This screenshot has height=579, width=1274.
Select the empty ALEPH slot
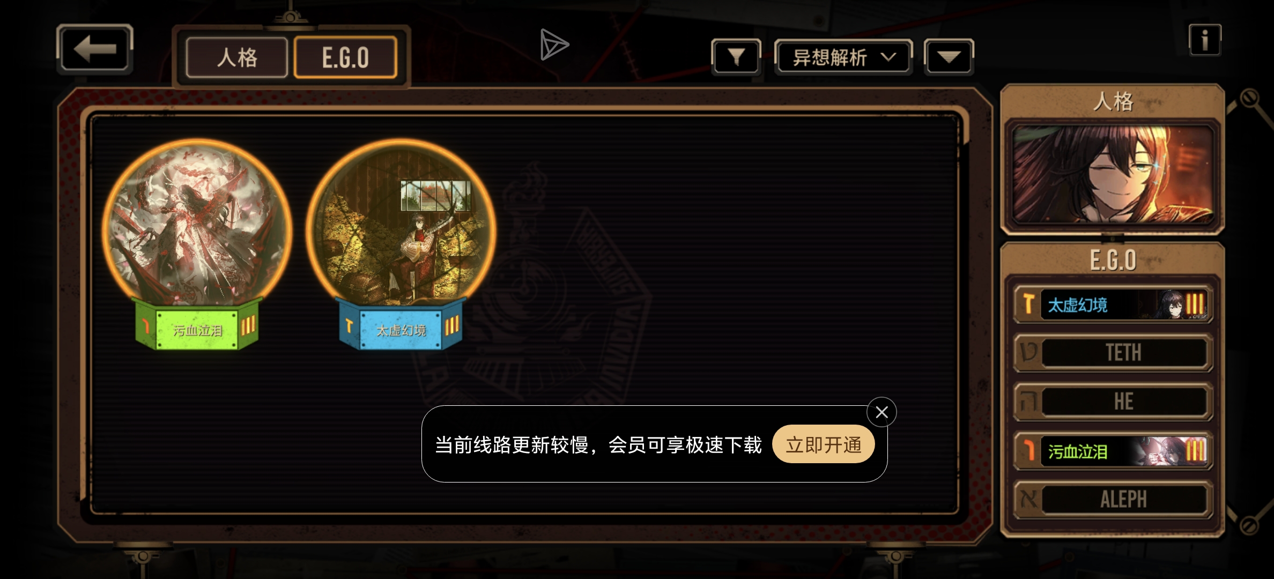tap(1113, 500)
